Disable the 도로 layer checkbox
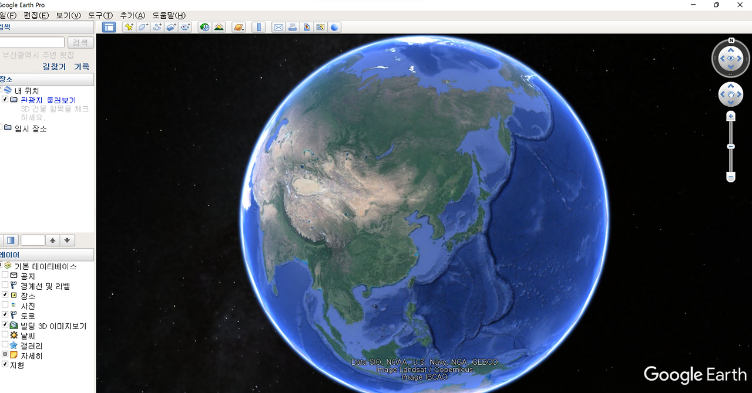This screenshot has width=752, height=393. coord(5,315)
